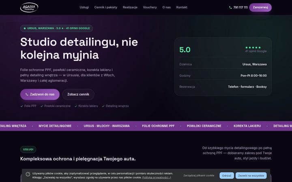Click Korekta lakieru checkmark item

(x=86, y=106)
